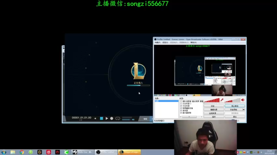Click the 全域来源 global sources button
The height and width of the screenshot is (155, 277).
tap(214, 113)
